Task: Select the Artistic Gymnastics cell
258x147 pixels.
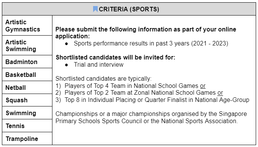Action: pyautogui.click(x=27, y=25)
